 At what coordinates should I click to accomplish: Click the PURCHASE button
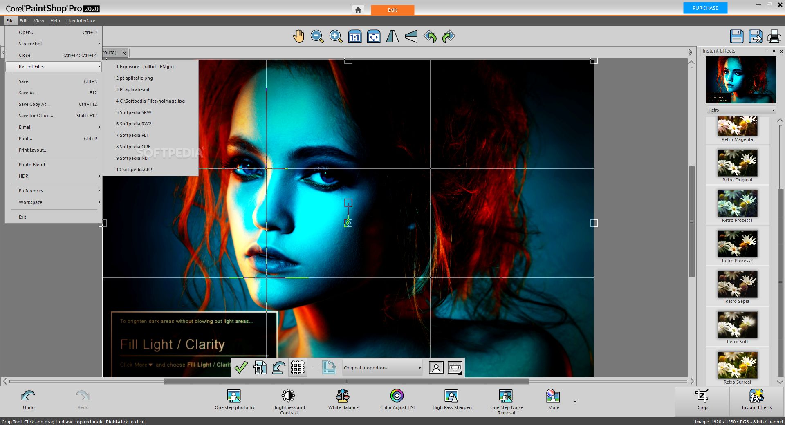tap(705, 8)
